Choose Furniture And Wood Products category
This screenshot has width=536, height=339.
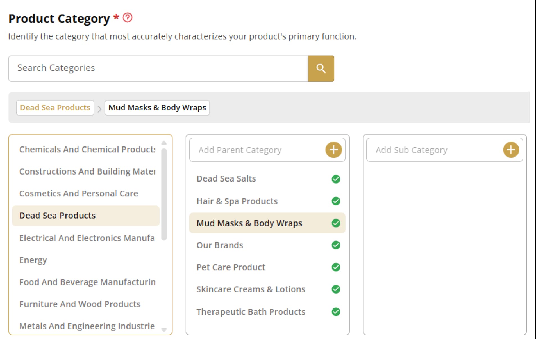click(x=80, y=304)
